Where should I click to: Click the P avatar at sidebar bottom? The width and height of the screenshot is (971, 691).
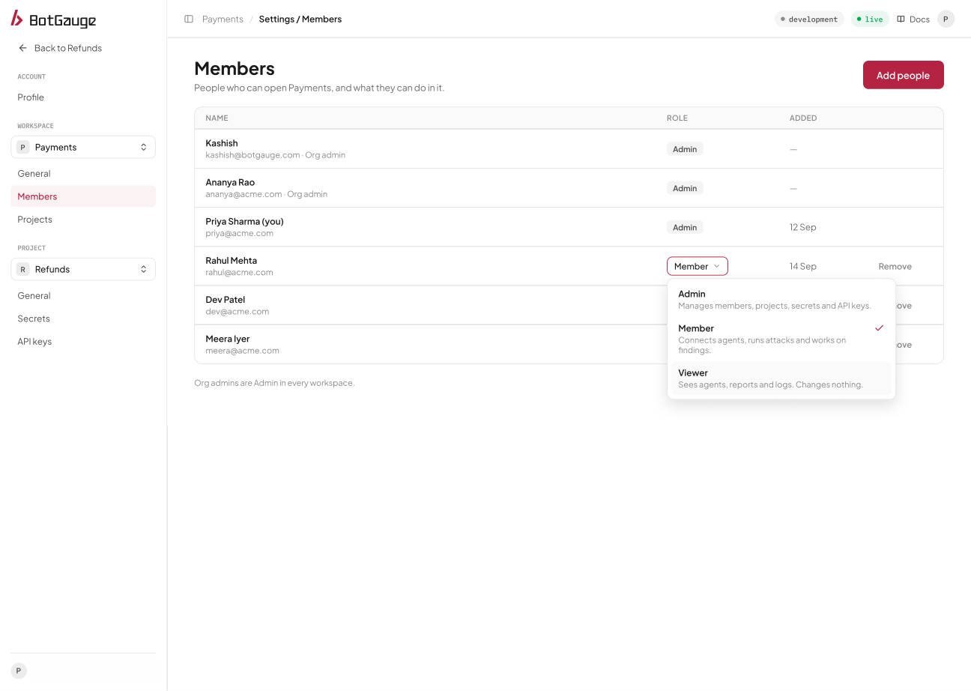coord(19,671)
